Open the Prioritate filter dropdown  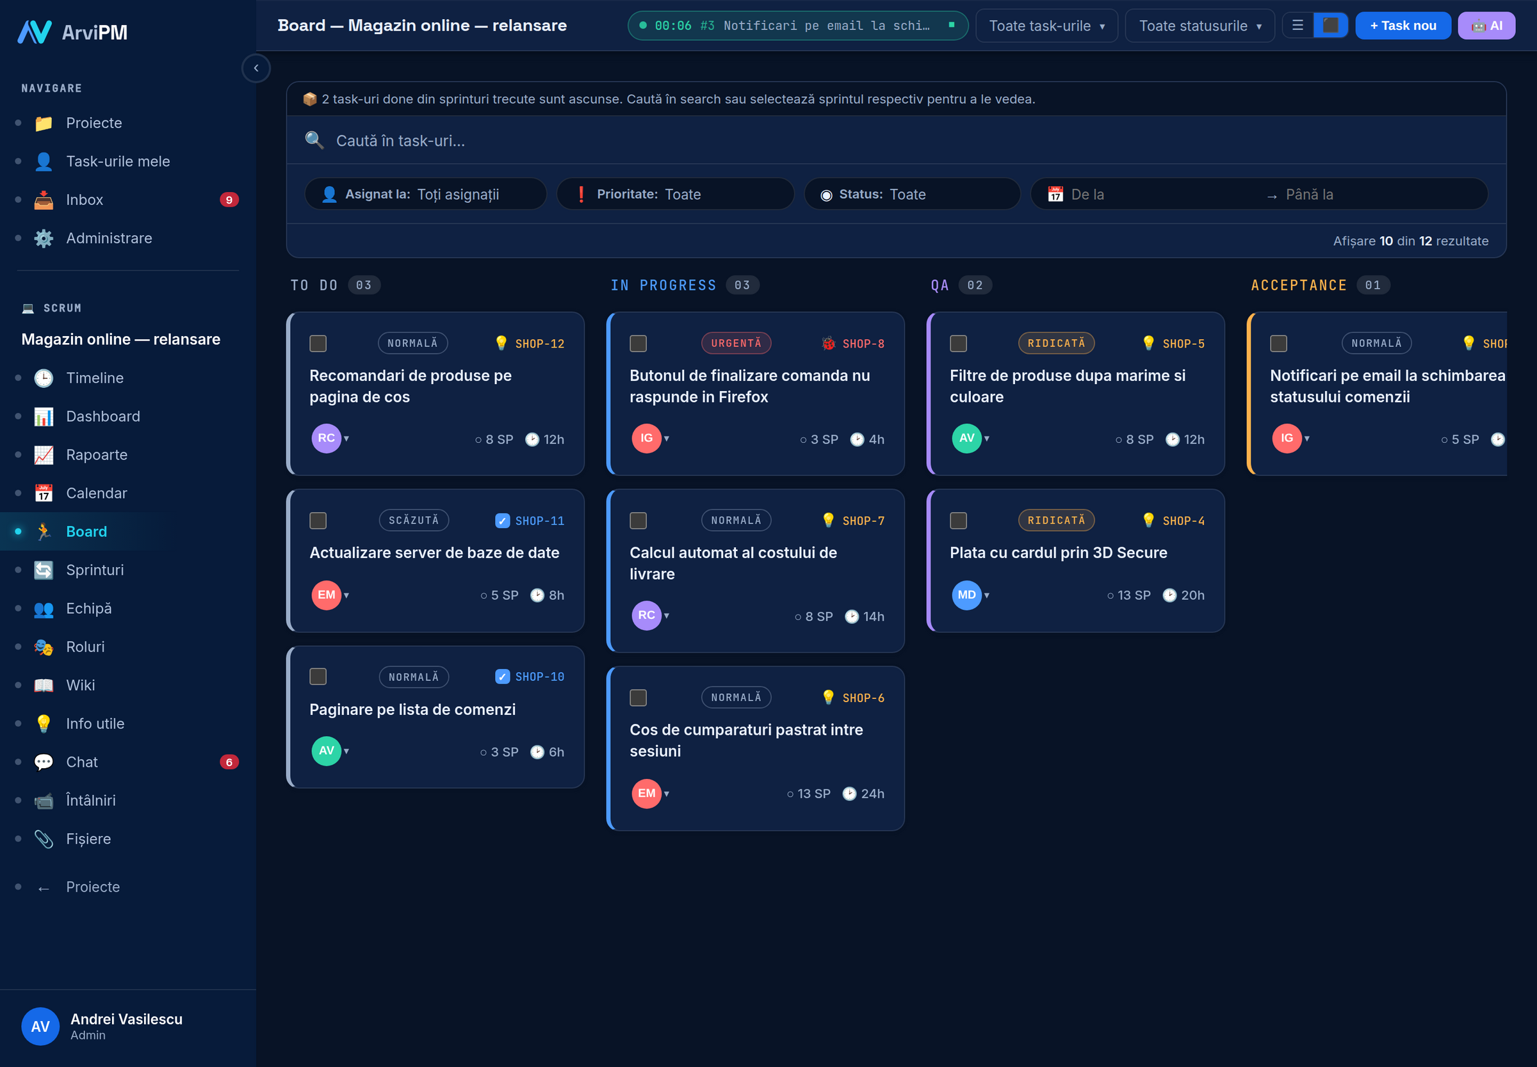[676, 195]
